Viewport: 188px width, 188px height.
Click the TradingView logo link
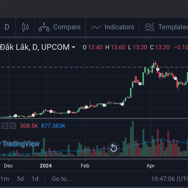[20, 144]
